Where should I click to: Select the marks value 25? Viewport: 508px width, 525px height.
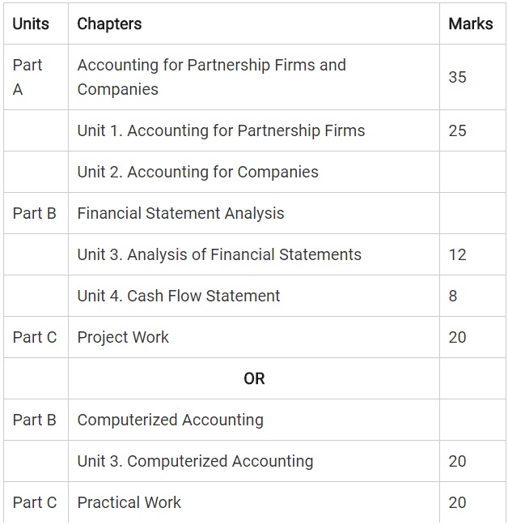pyautogui.click(x=457, y=130)
